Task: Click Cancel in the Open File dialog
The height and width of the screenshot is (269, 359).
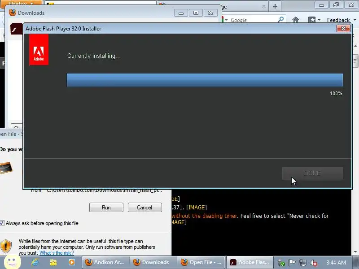Action: [x=144, y=208]
